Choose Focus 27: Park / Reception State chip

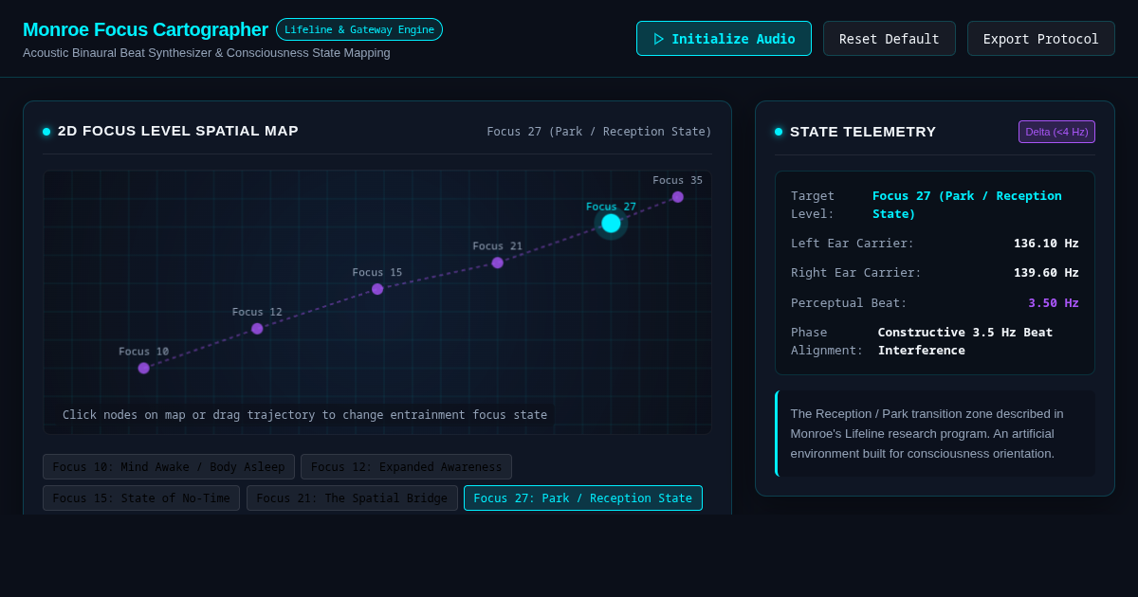(583, 498)
